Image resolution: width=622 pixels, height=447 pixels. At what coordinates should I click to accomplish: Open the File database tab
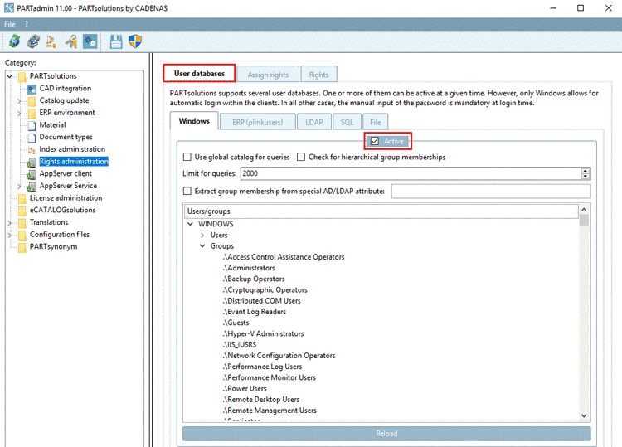point(375,122)
